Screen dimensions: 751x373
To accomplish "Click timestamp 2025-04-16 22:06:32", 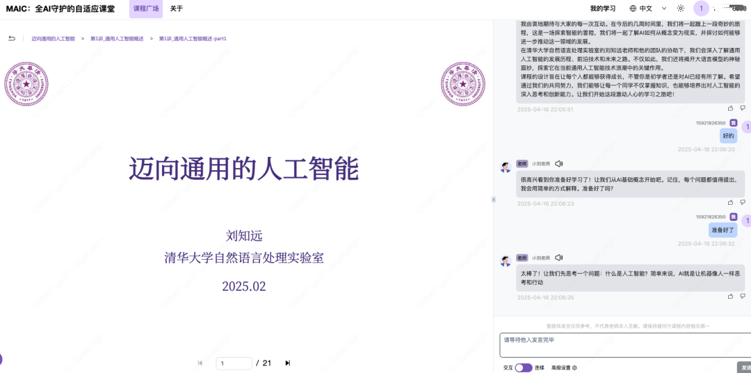I will (706, 243).
